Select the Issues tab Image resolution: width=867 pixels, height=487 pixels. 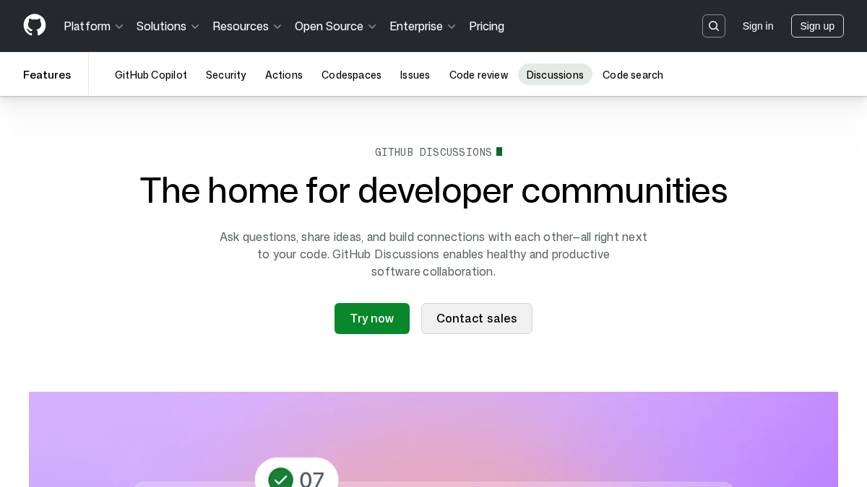tap(415, 74)
